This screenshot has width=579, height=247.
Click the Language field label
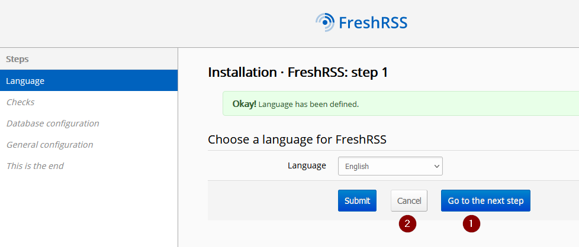307,166
